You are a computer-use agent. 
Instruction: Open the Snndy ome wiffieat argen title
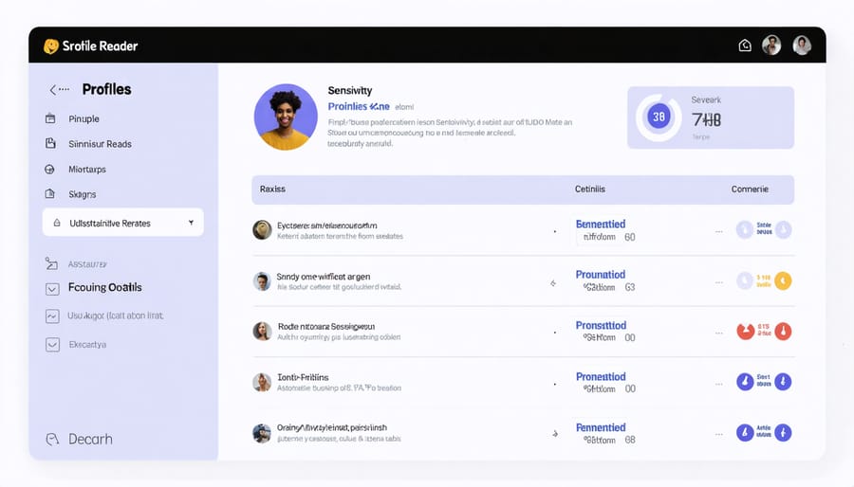[323, 277]
